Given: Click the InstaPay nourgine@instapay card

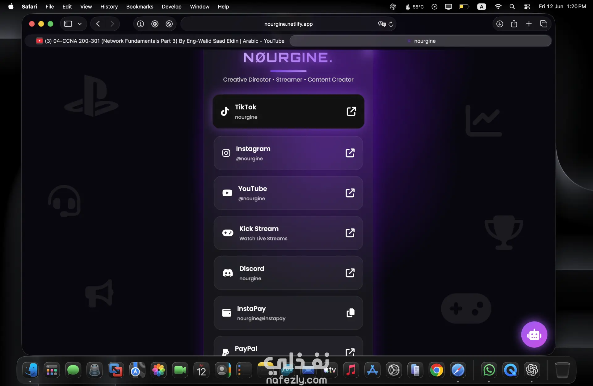Looking at the screenshot, I should 288,313.
